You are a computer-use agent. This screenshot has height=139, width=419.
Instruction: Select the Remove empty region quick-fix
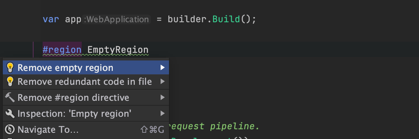(66, 68)
